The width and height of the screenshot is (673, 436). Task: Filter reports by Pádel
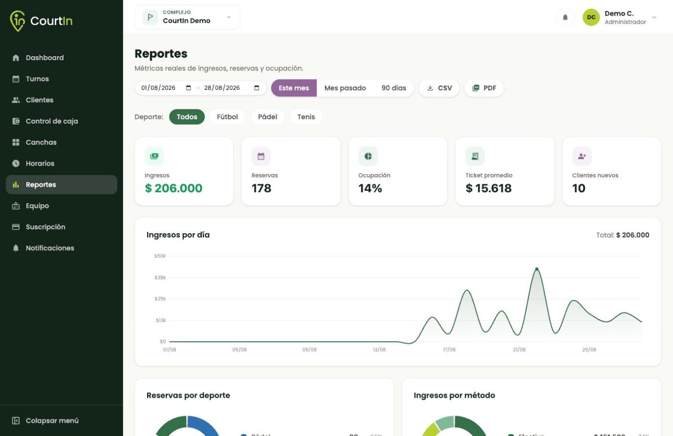[x=267, y=117]
